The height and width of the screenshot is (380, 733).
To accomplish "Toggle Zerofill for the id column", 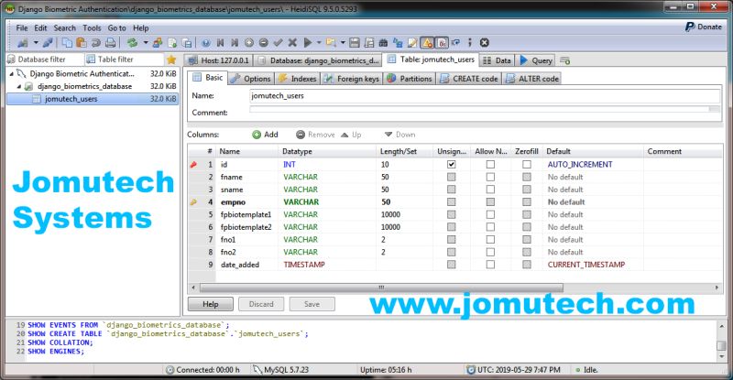I will point(527,165).
